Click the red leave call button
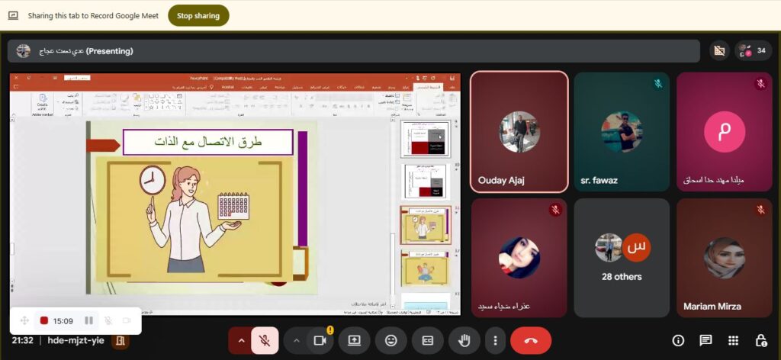 [x=531, y=340]
